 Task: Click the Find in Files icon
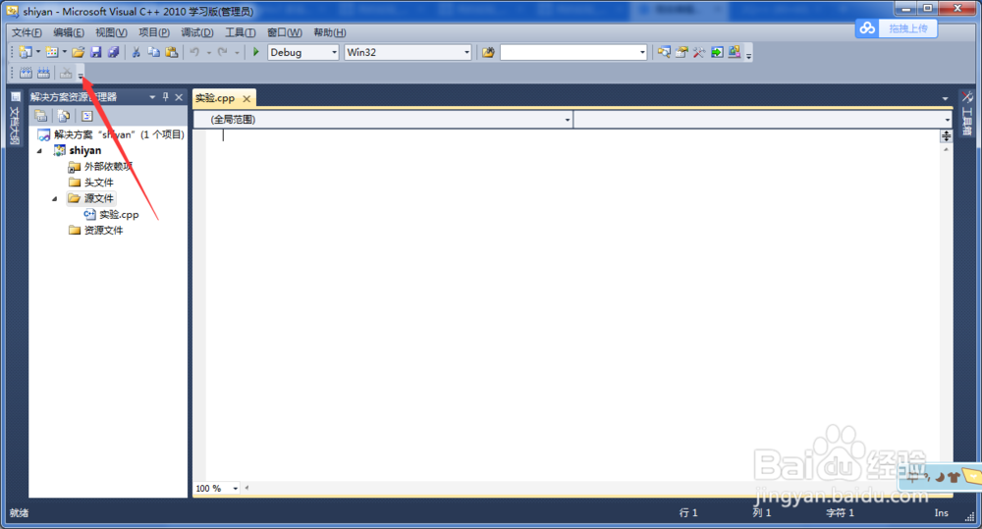pyautogui.click(x=488, y=53)
